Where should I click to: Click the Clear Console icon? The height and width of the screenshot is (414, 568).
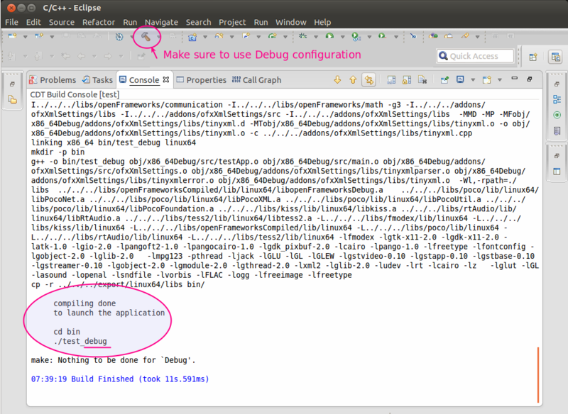[x=422, y=79]
